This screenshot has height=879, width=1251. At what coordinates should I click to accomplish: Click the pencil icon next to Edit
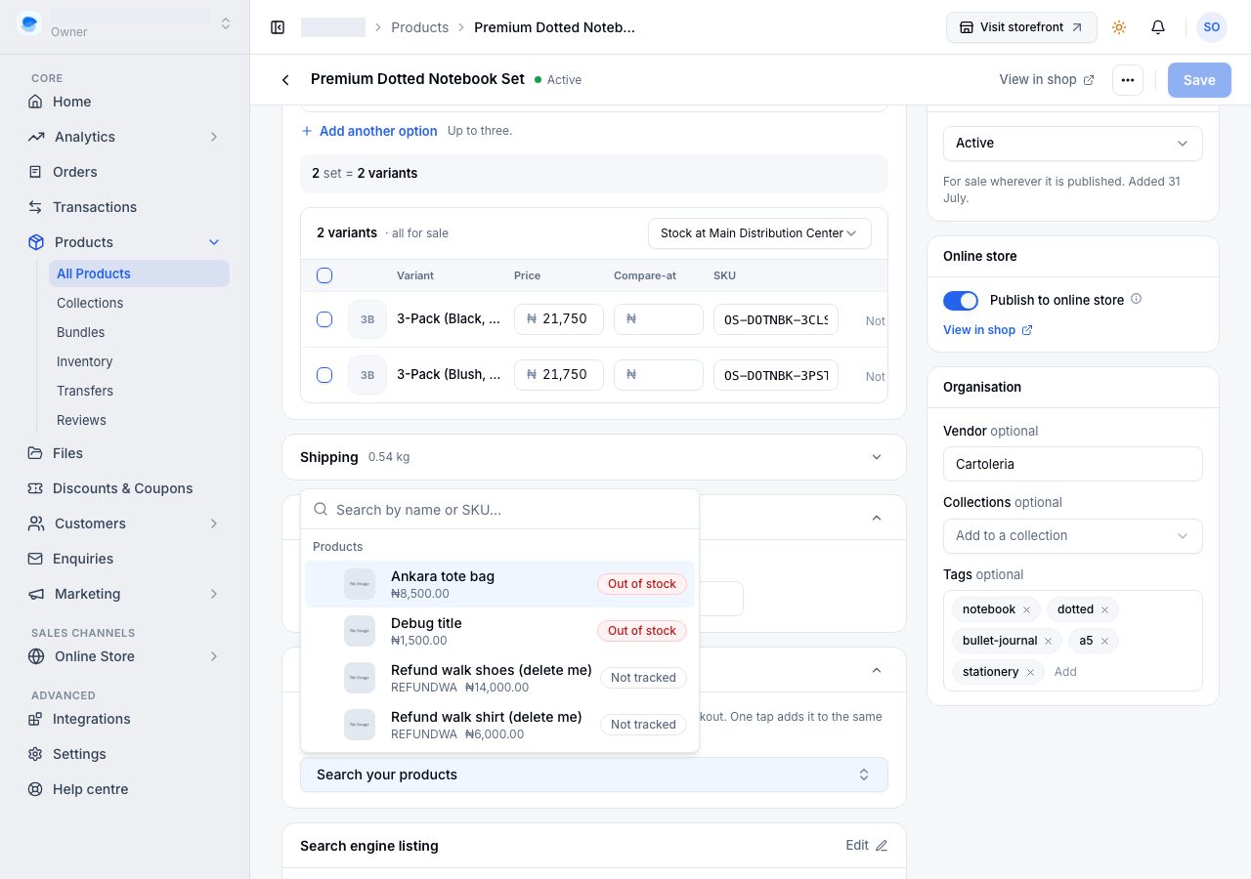click(x=882, y=846)
